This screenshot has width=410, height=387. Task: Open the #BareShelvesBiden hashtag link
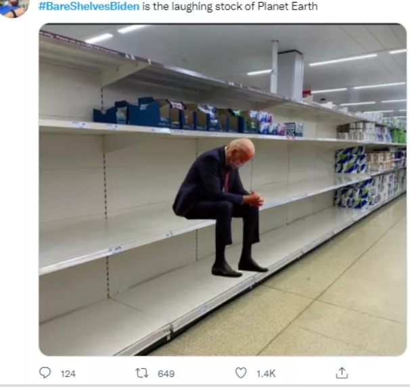click(89, 6)
